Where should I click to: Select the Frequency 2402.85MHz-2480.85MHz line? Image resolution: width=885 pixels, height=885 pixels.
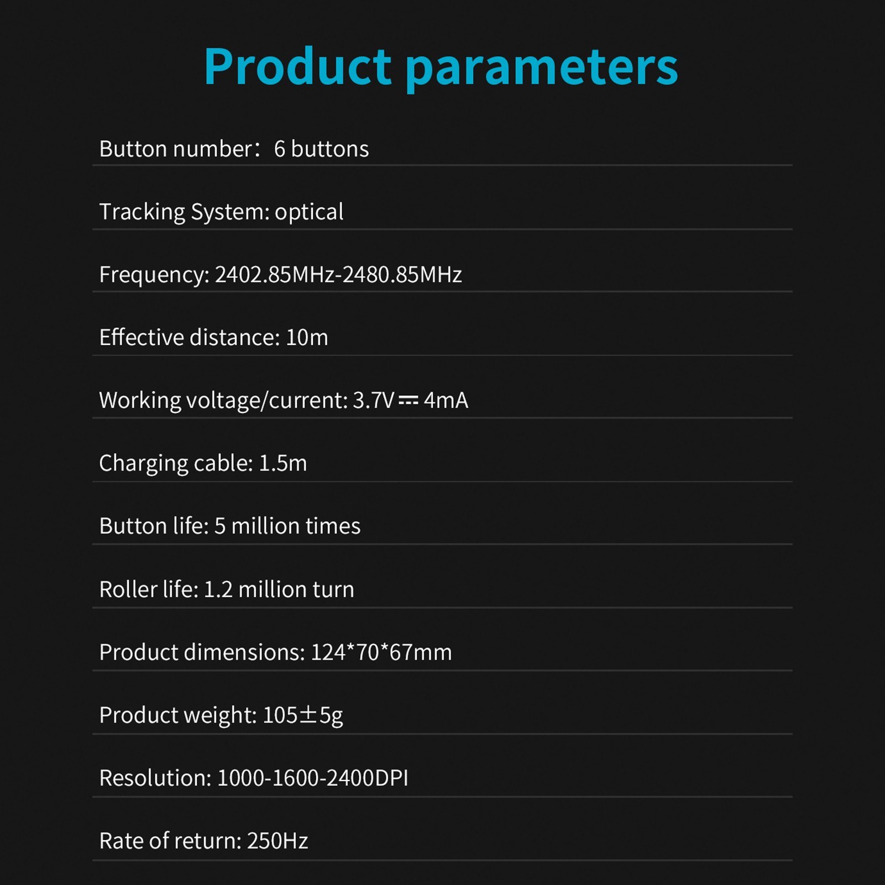pyautogui.click(x=280, y=275)
